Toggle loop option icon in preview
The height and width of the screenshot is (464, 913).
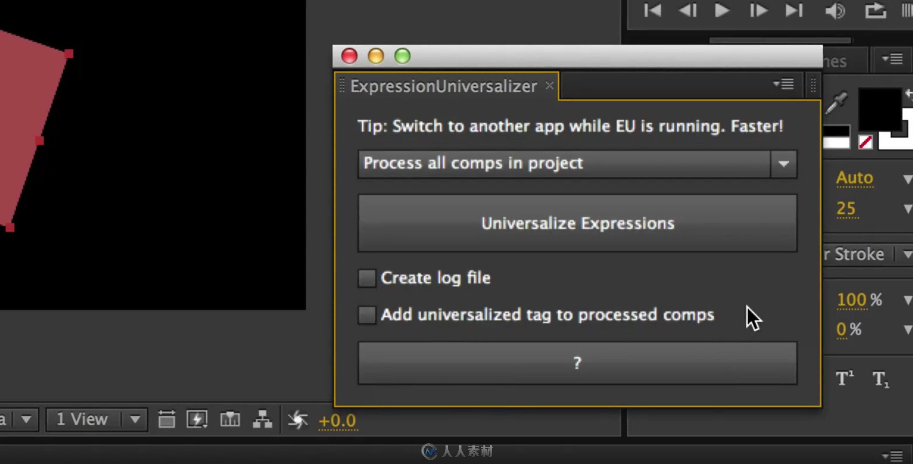coord(876,10)
